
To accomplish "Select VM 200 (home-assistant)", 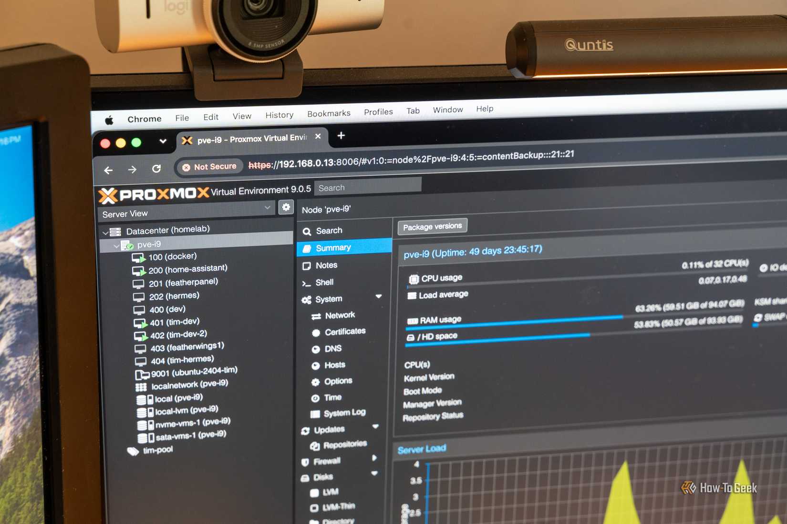I will click(179, 270).
